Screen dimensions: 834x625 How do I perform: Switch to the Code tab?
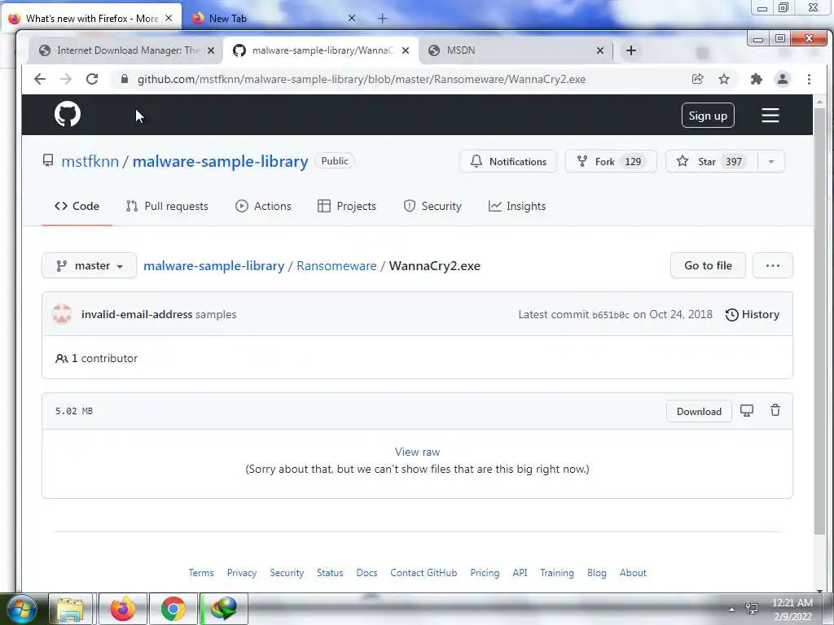(77, 206)
